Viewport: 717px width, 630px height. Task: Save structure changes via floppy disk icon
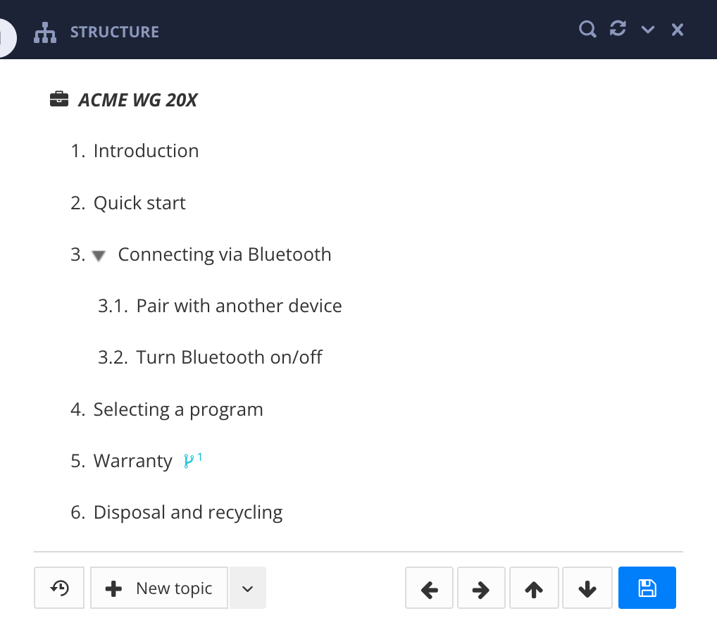click(x=647, y=587)
